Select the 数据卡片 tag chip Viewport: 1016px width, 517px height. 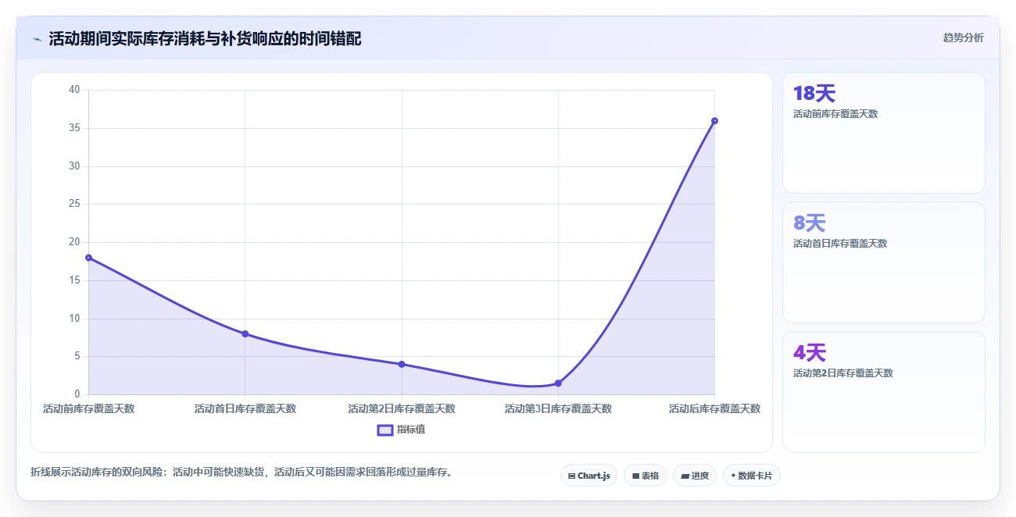(751, 476)
